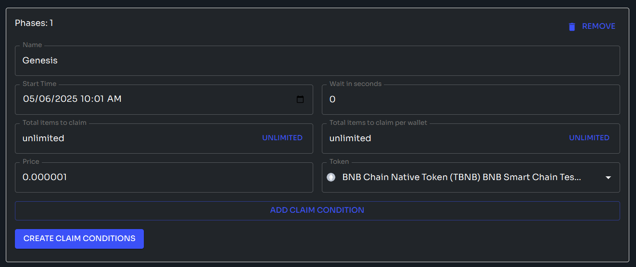Click the Token field label
This screenshot has height=267, width=636.
[x=339, y=162]
